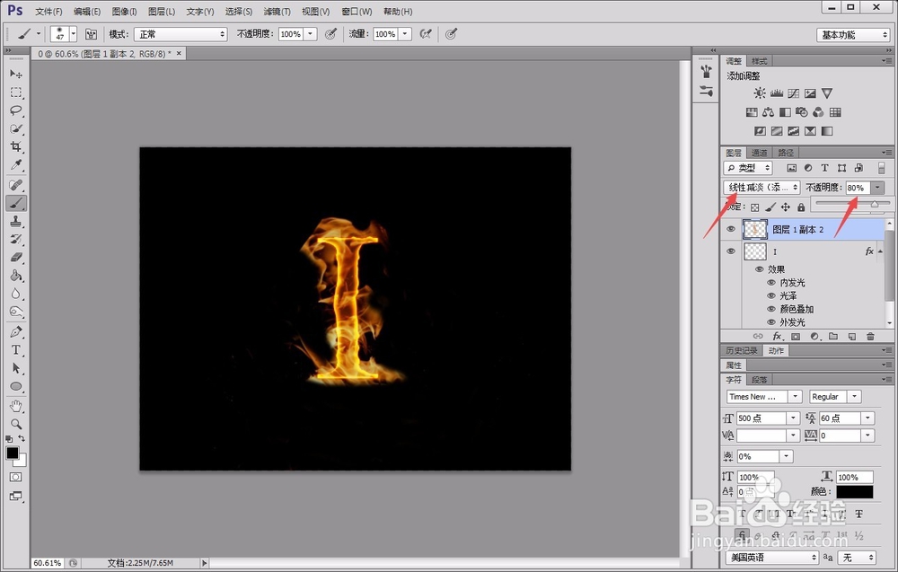Open the 流量 flow dropdown arrow
This screenshot has width=898, height=572.
[405, 34]
